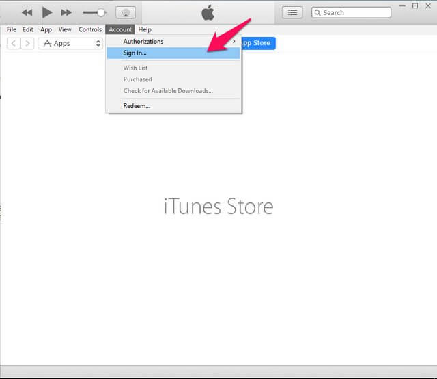This screenshot has height=379, width=437.
Task: Open the Edit menu
Action: (x=28, y=29)
